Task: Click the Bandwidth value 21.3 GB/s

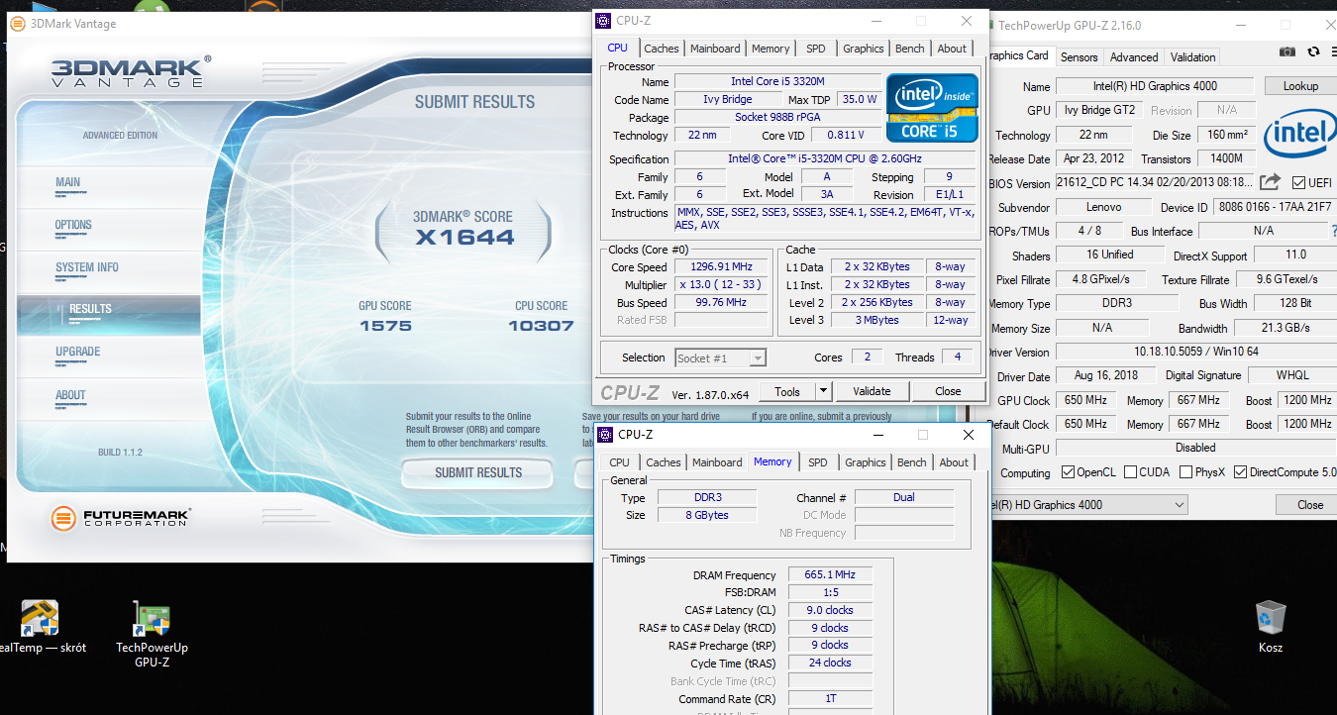Action: pos(1286,328)
